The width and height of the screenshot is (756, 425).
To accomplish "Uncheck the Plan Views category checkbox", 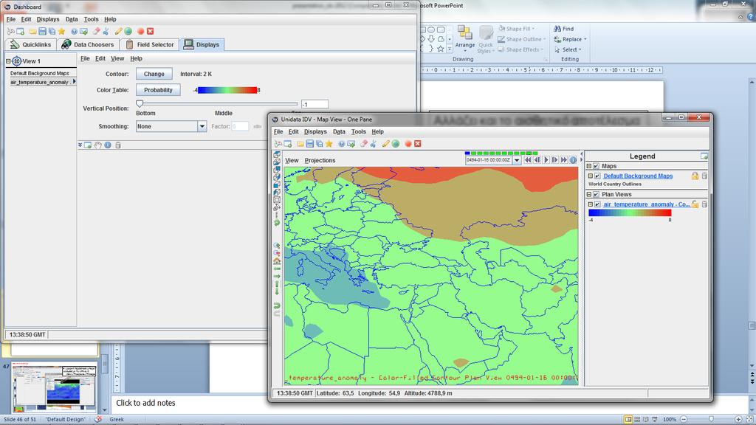I will click(x=597, y=194).
